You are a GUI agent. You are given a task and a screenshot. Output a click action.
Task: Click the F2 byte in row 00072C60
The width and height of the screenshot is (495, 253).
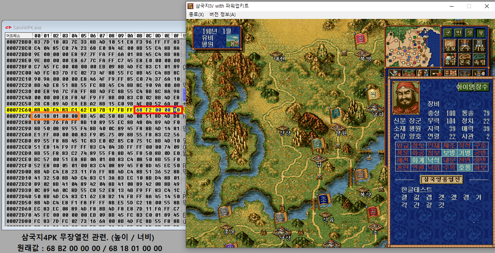point(149,110)
